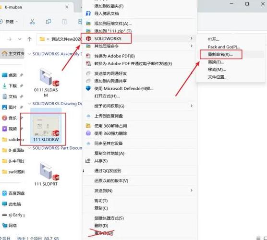Open 音乐 in the sidebar

12,118
